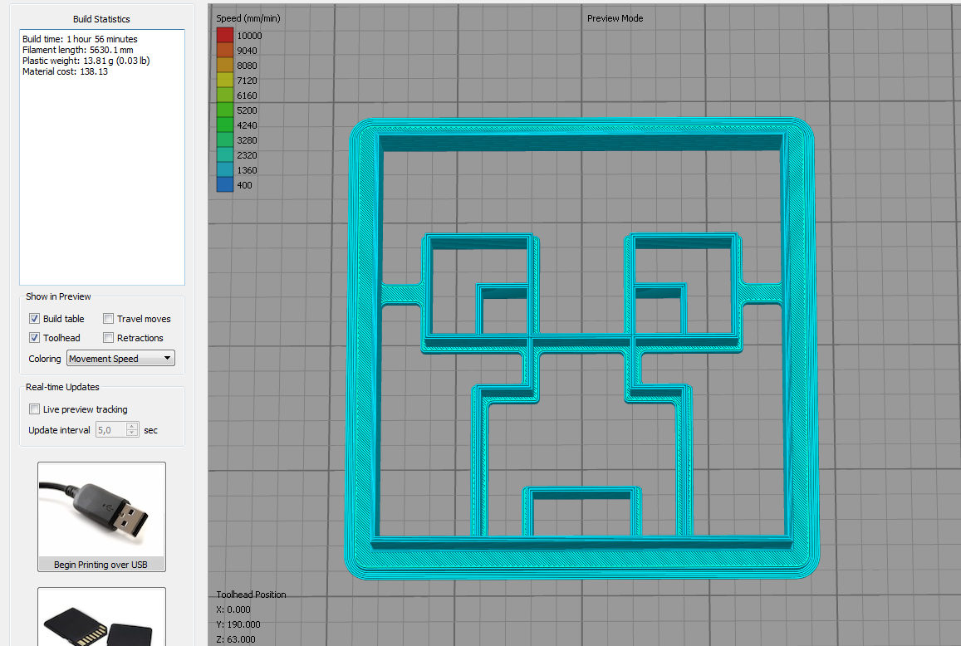The width and height of the screenshot is (961, 646).
Task: Click the Y: 190.000 position value
Action: (x=238, y=624)
